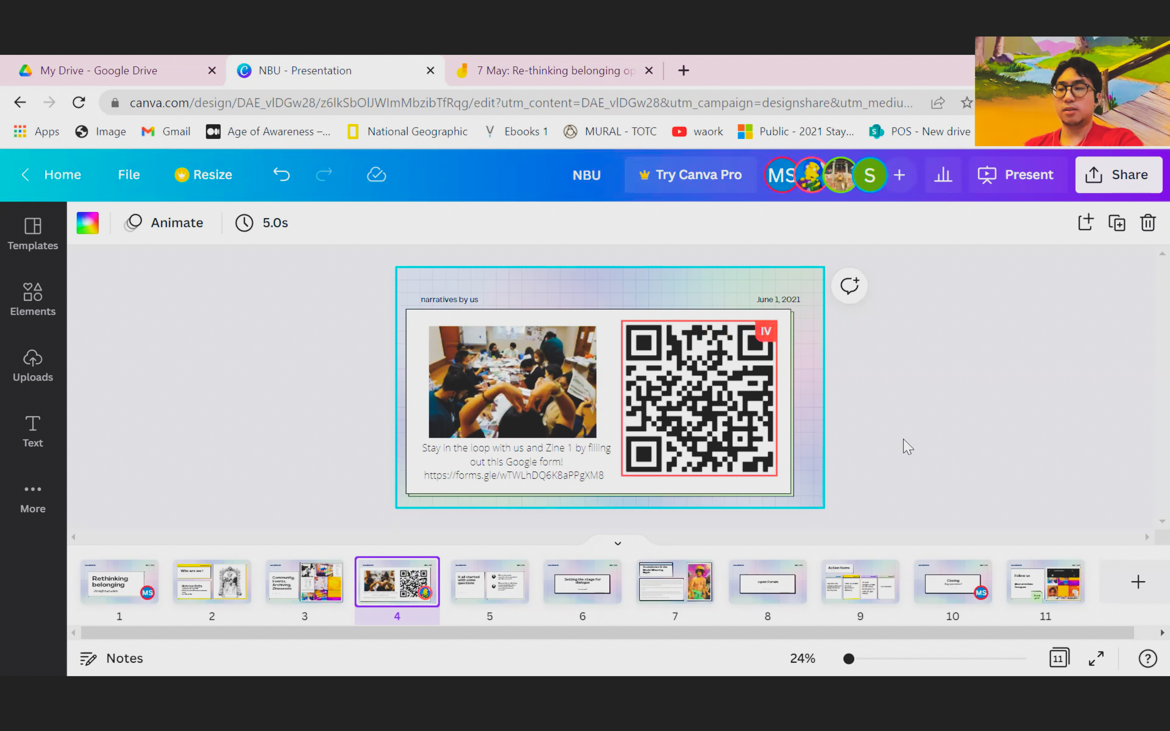Open the Templates panel
Viewport: 1170px width, 731px height.
tap(33, 234)
